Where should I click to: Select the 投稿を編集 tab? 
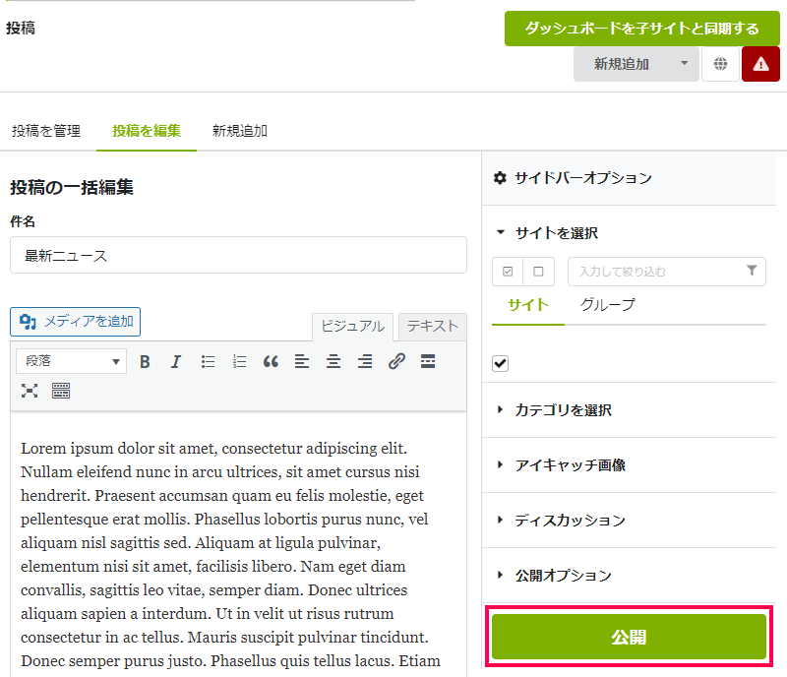[x=147, y=131]
